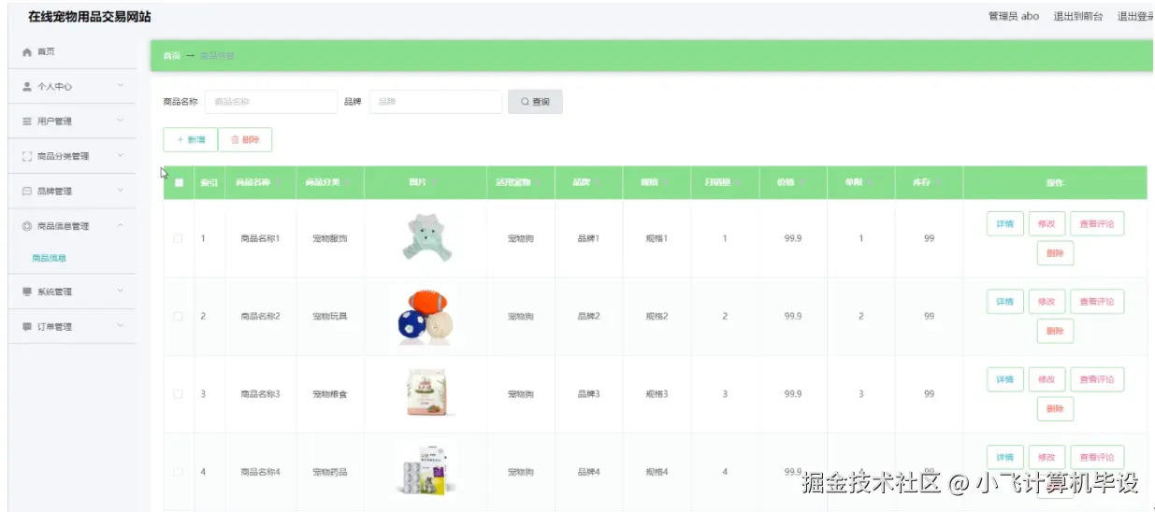1155x512 pixels.
Task: Expand the 用户管理 chevron
Action: coord(121,121)
